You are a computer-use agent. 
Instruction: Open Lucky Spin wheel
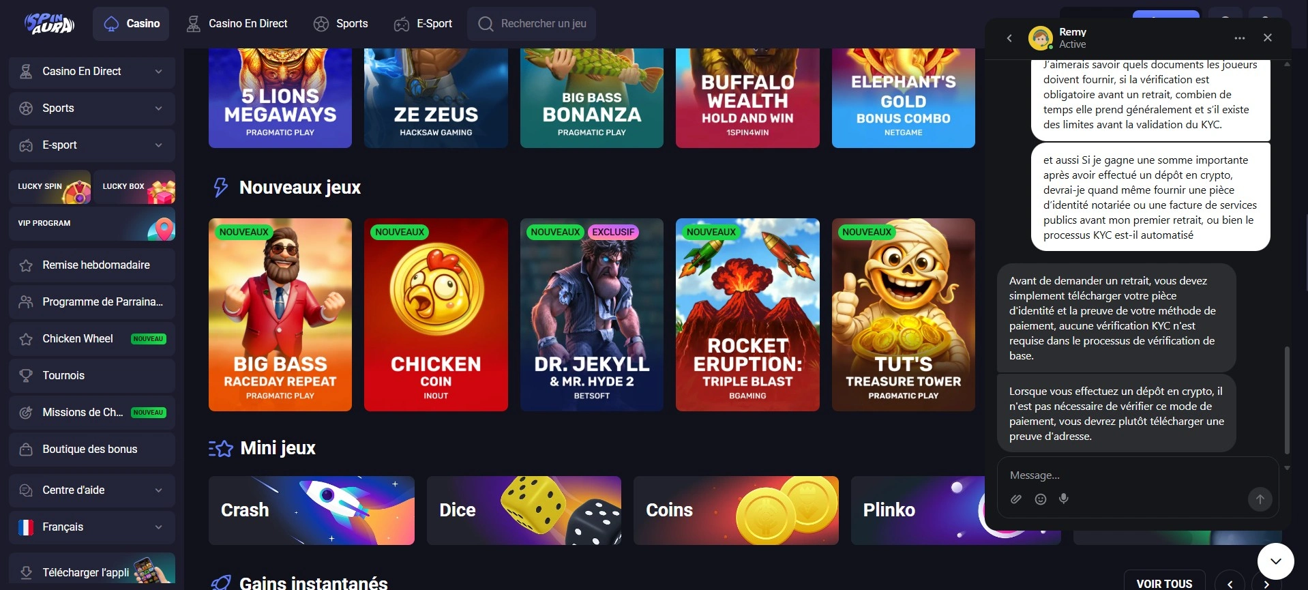[50, 187]
